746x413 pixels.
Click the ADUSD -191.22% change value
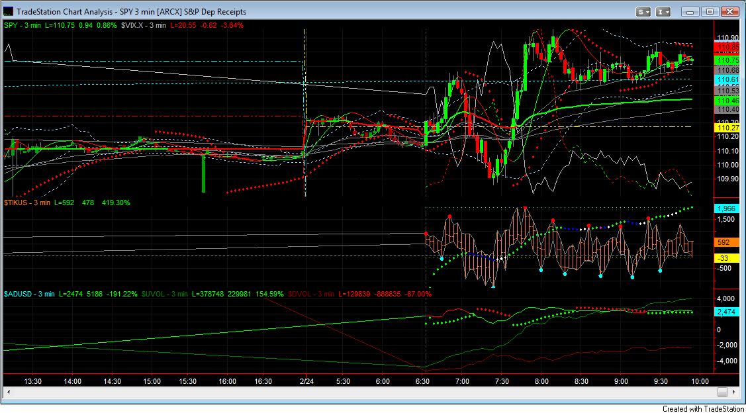click(x=121, y=294)
